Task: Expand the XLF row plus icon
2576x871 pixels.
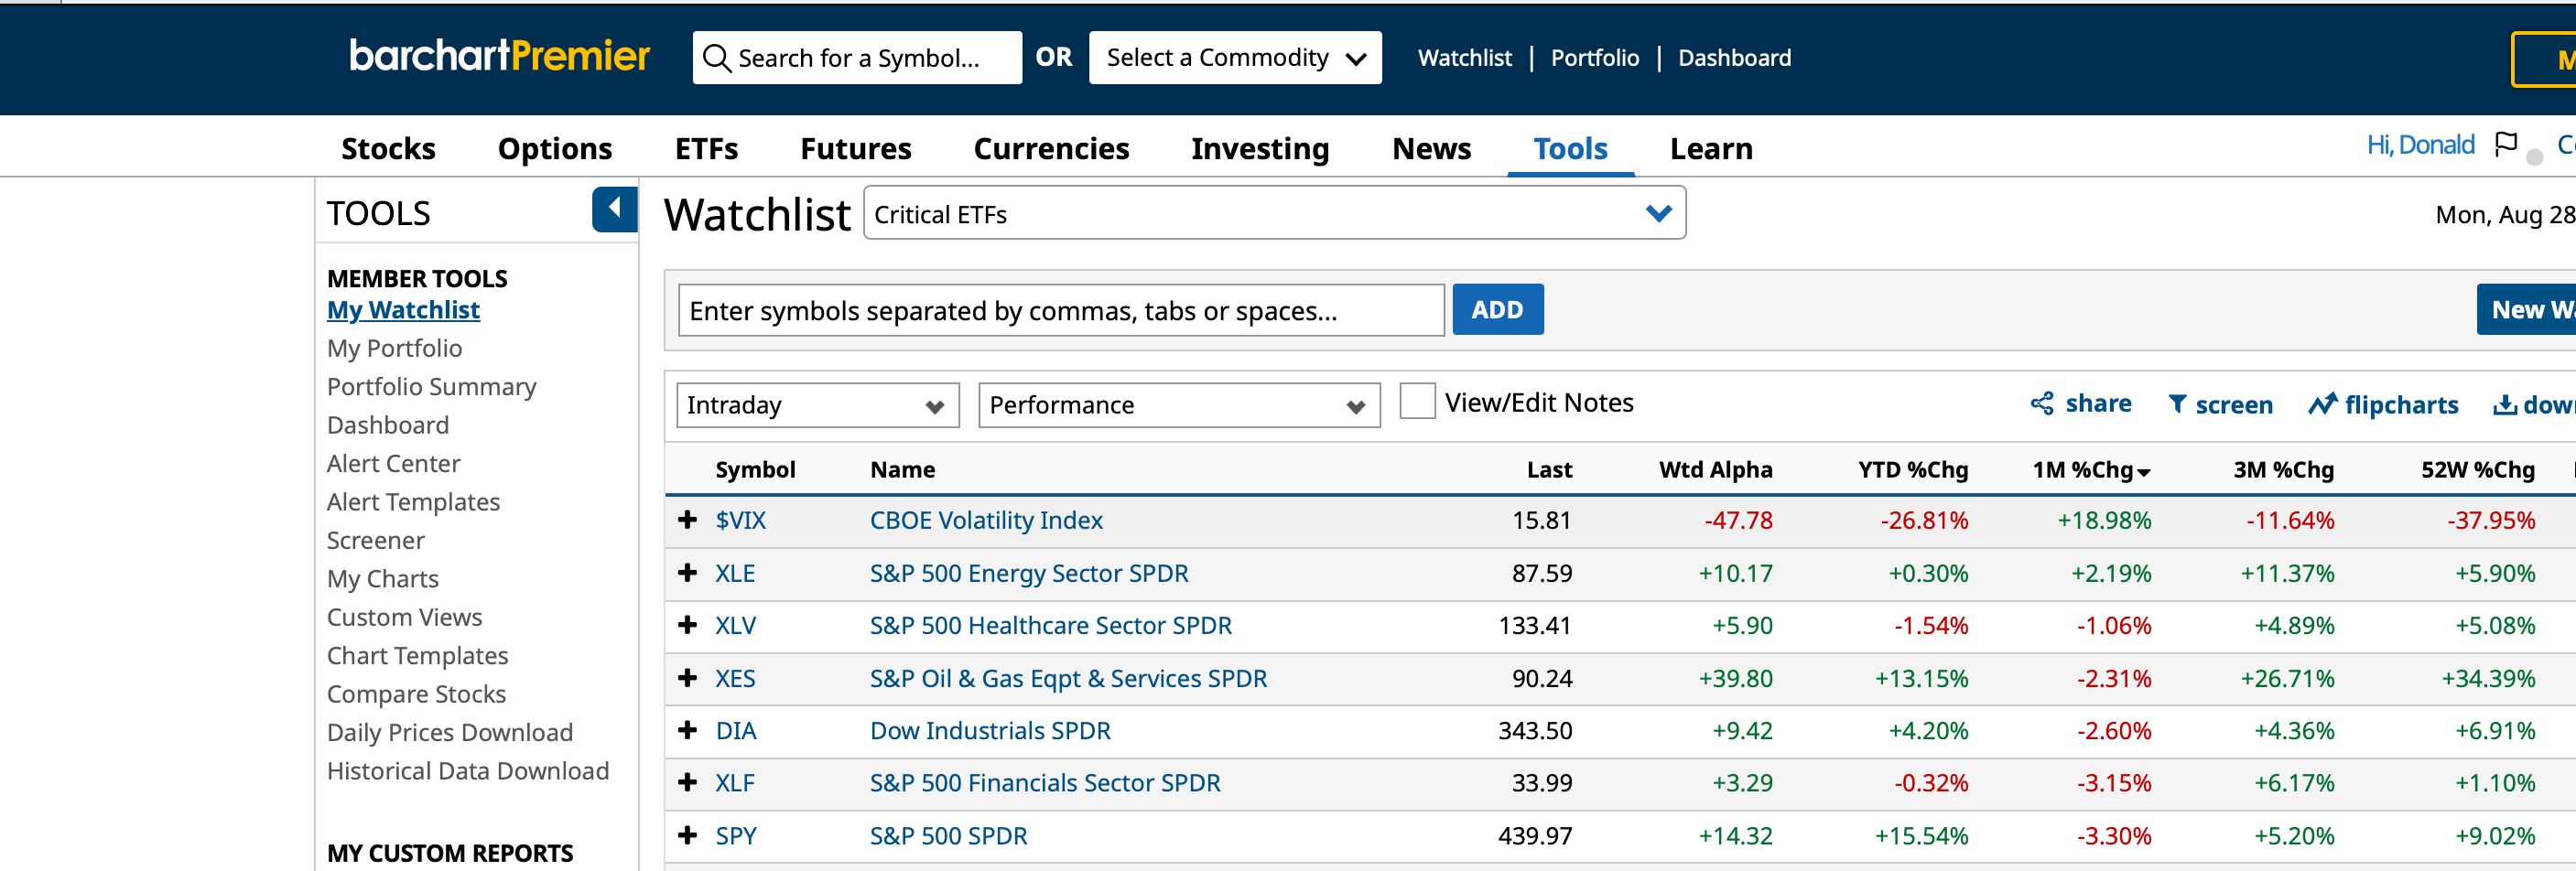Action: click(687, 782)
